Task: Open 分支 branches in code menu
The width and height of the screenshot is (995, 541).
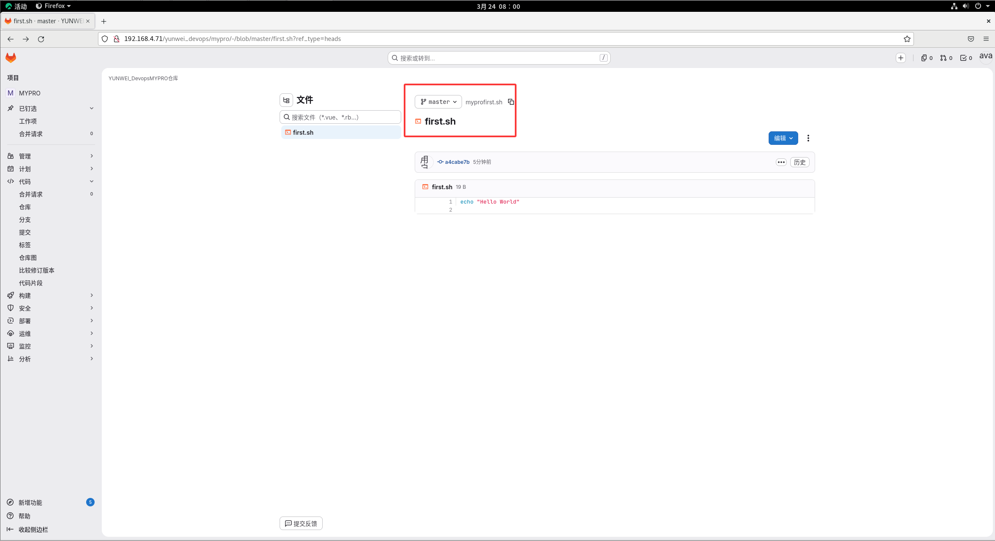Action: point(25,220)
